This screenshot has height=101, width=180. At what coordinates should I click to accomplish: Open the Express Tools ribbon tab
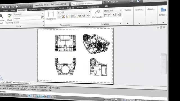tap(93, 7)
